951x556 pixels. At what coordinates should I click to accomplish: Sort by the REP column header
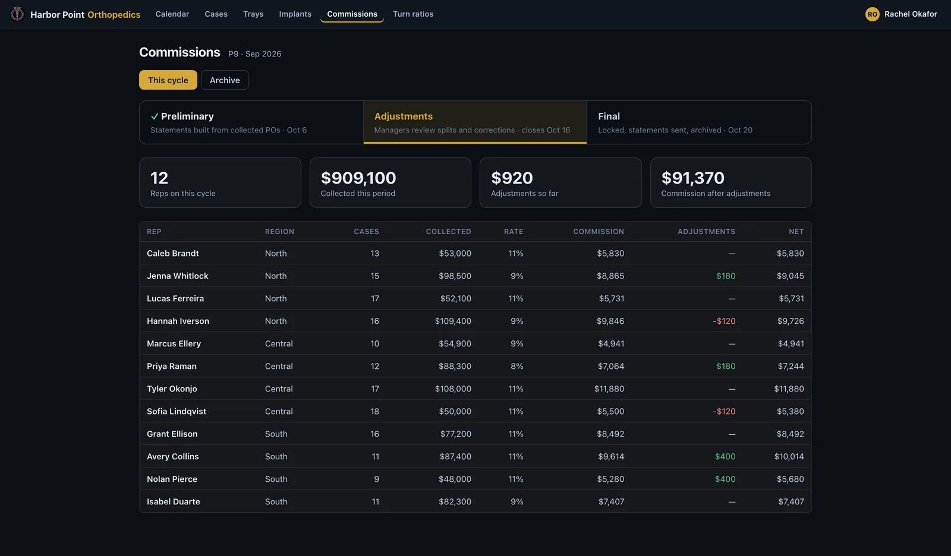click(x=154, y=232)
